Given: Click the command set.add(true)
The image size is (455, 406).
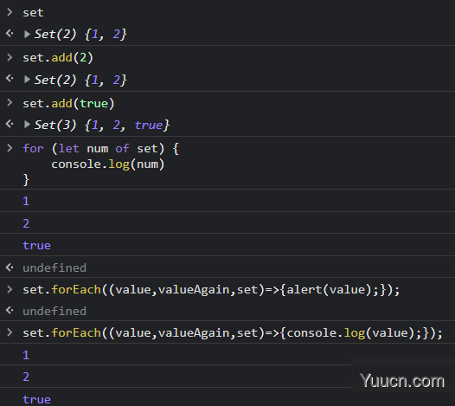Looking at the screenshot, I should click(68, 103).
